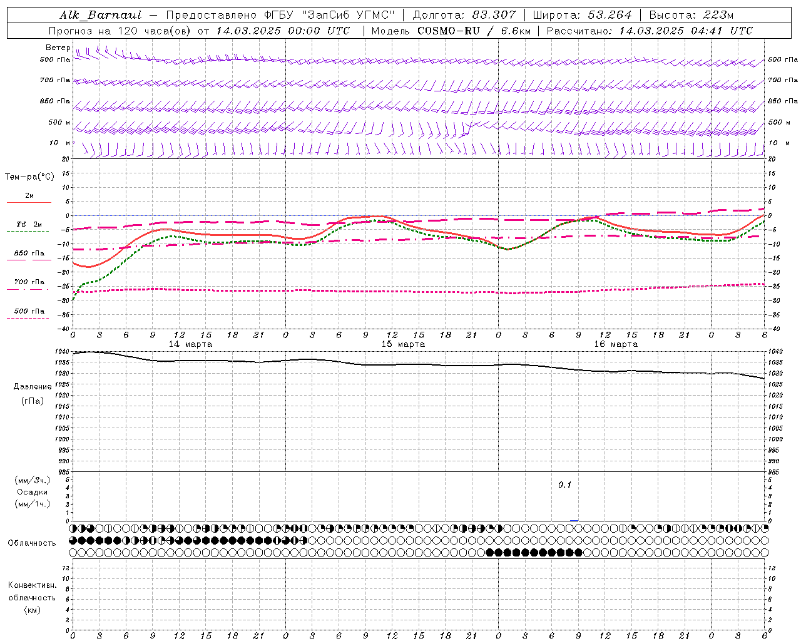801x641 pixels.
Task: Click 985 on the left pressure axis
Action: 63,472
